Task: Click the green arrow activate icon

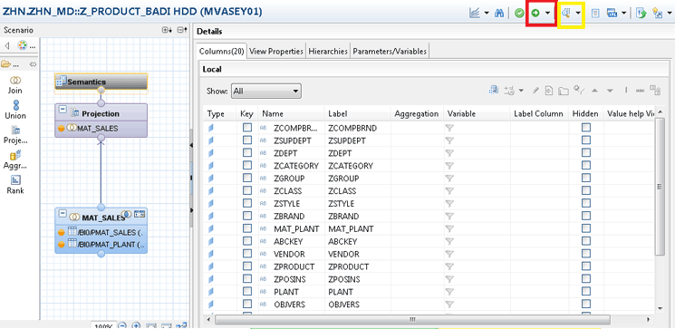Action: point(535,14)
